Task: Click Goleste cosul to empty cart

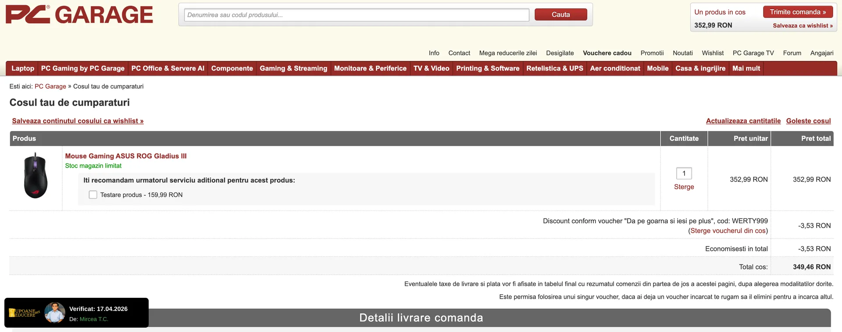Action: pyautogui.click(x=808, y=121)
